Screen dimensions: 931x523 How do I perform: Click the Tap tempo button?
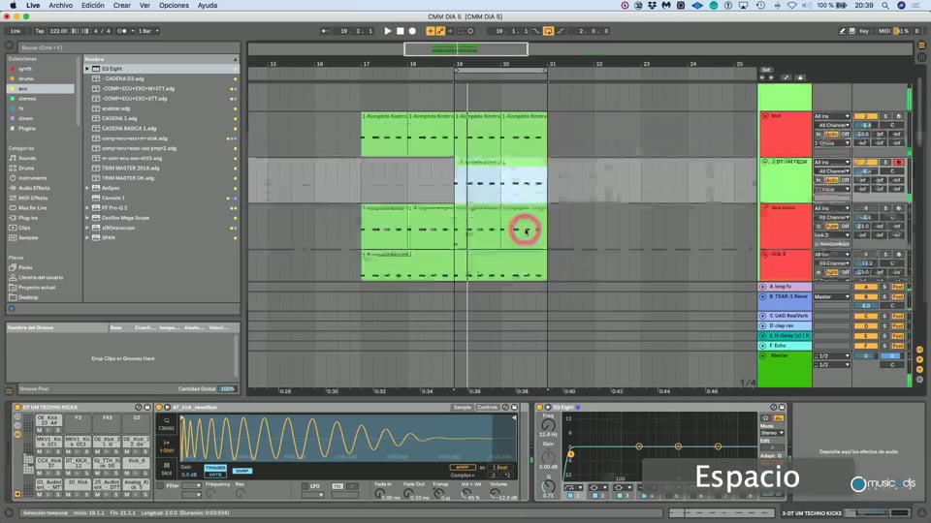[x=40, y=31]
